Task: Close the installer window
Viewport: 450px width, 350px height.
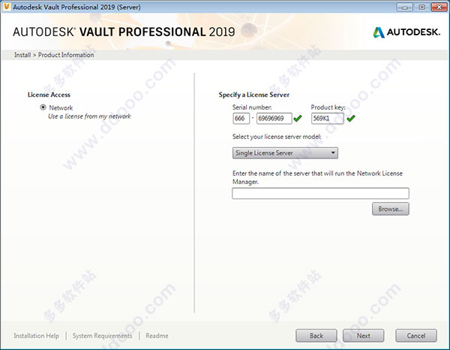Action: click(x=439, y=8)
